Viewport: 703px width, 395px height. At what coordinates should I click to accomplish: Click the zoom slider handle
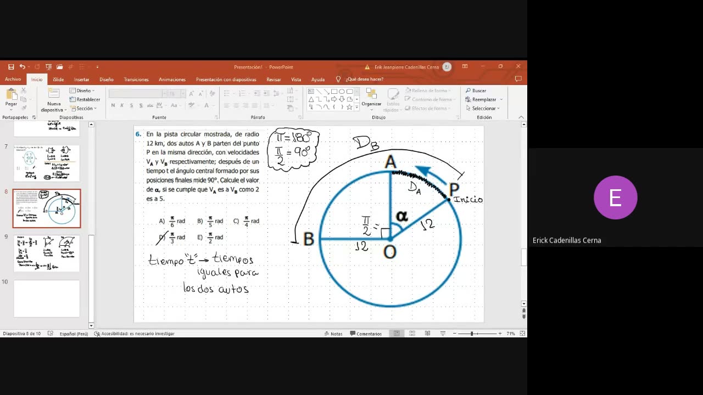[471, 334]
